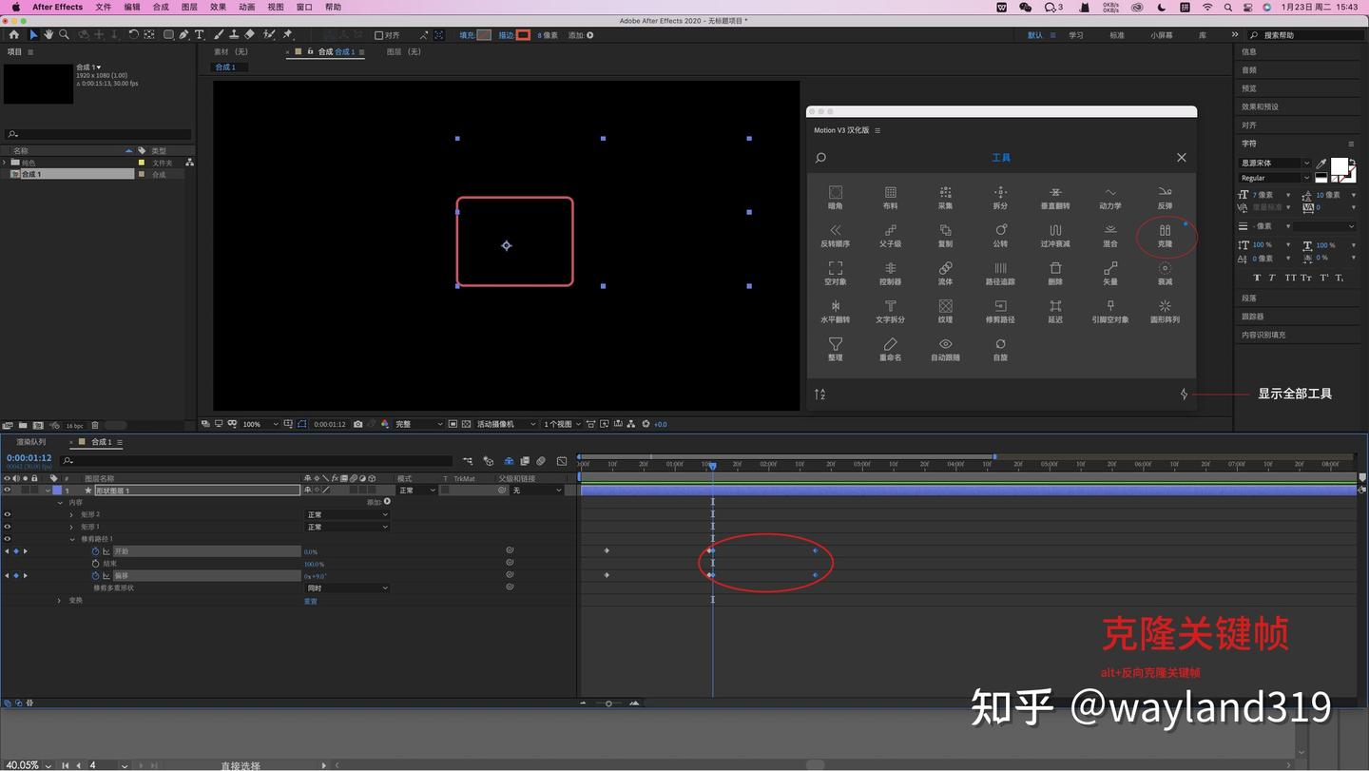1369x771 pixels.
Task: Toggle the stopwatch for 偏移 property
Action: [95, 576]
